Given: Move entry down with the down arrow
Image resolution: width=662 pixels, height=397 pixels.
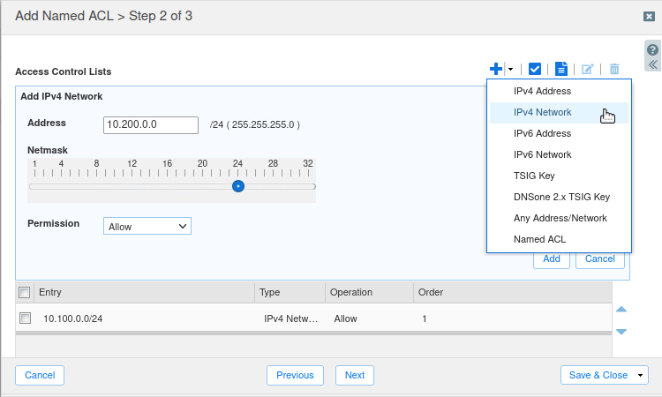Looking at the screenshot, I should [x=621, y=332].
